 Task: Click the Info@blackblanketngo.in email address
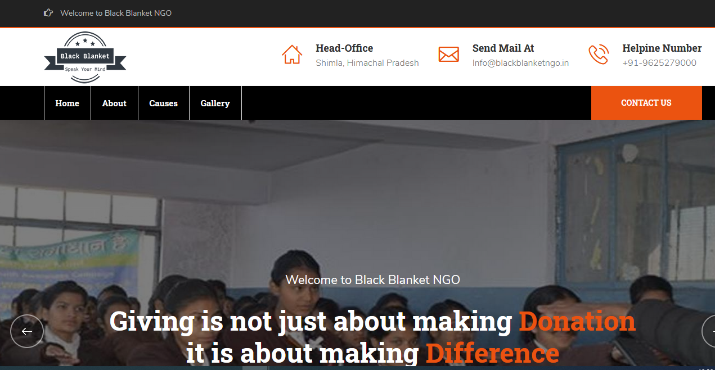[520, 63]
